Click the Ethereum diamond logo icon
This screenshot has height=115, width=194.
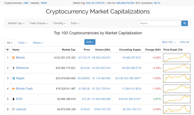coord(13,68)
